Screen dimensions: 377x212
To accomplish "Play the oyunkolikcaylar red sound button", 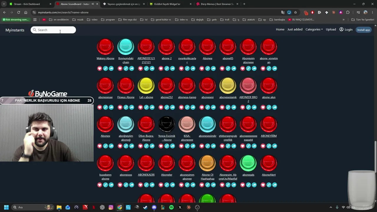I will [187, 47].
